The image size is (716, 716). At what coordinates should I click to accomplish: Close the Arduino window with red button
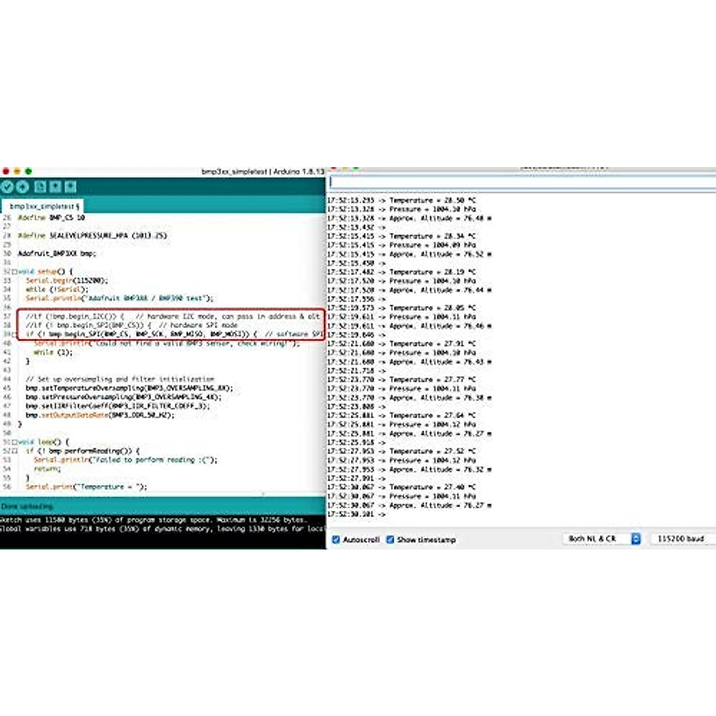click(6, 171)
